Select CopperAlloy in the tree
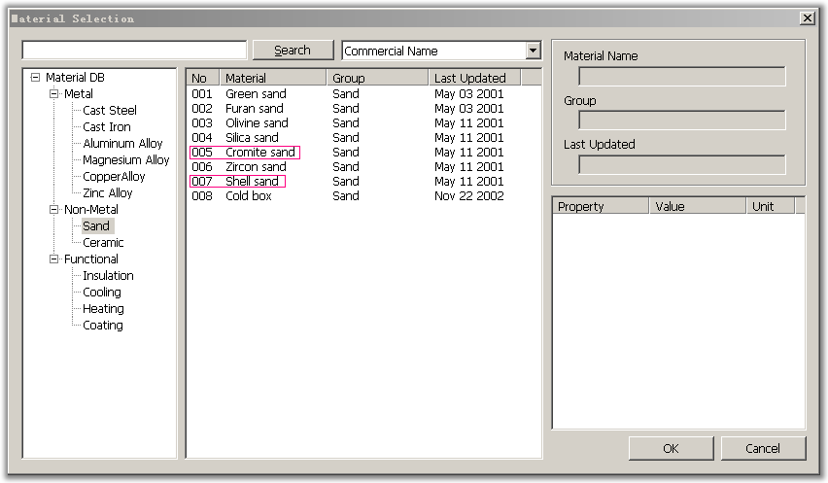The height and width of the screenshot is (483, 828). (x=114, y=176)
